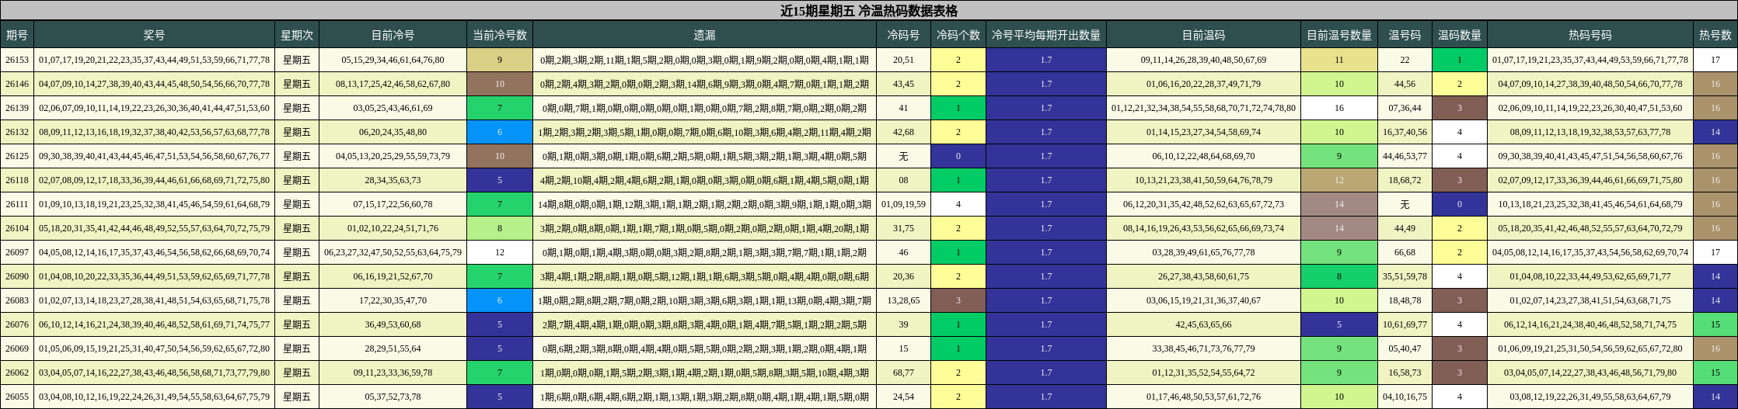Click cold numbers 05,15,29,34,46,61,64,76,80
1738x409 pixels.
(393, 60)
